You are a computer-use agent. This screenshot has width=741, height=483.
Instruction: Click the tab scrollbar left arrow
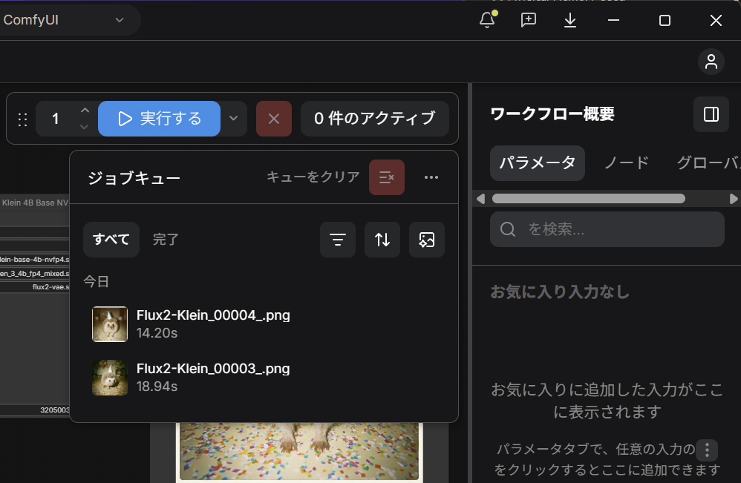pyautogui.click(x=481, y=199)
